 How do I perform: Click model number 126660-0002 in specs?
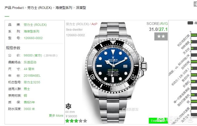pos(33,38)
